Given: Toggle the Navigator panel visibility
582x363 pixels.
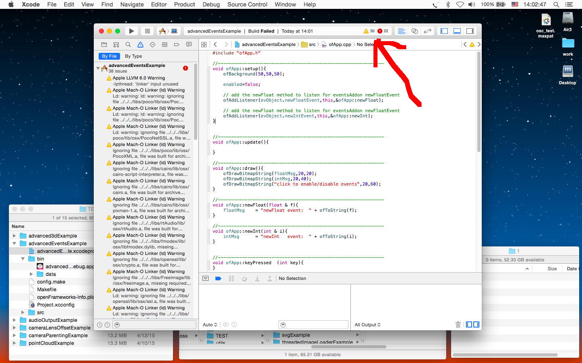Looking at the screenshot, I should click(x=444, y=31).
